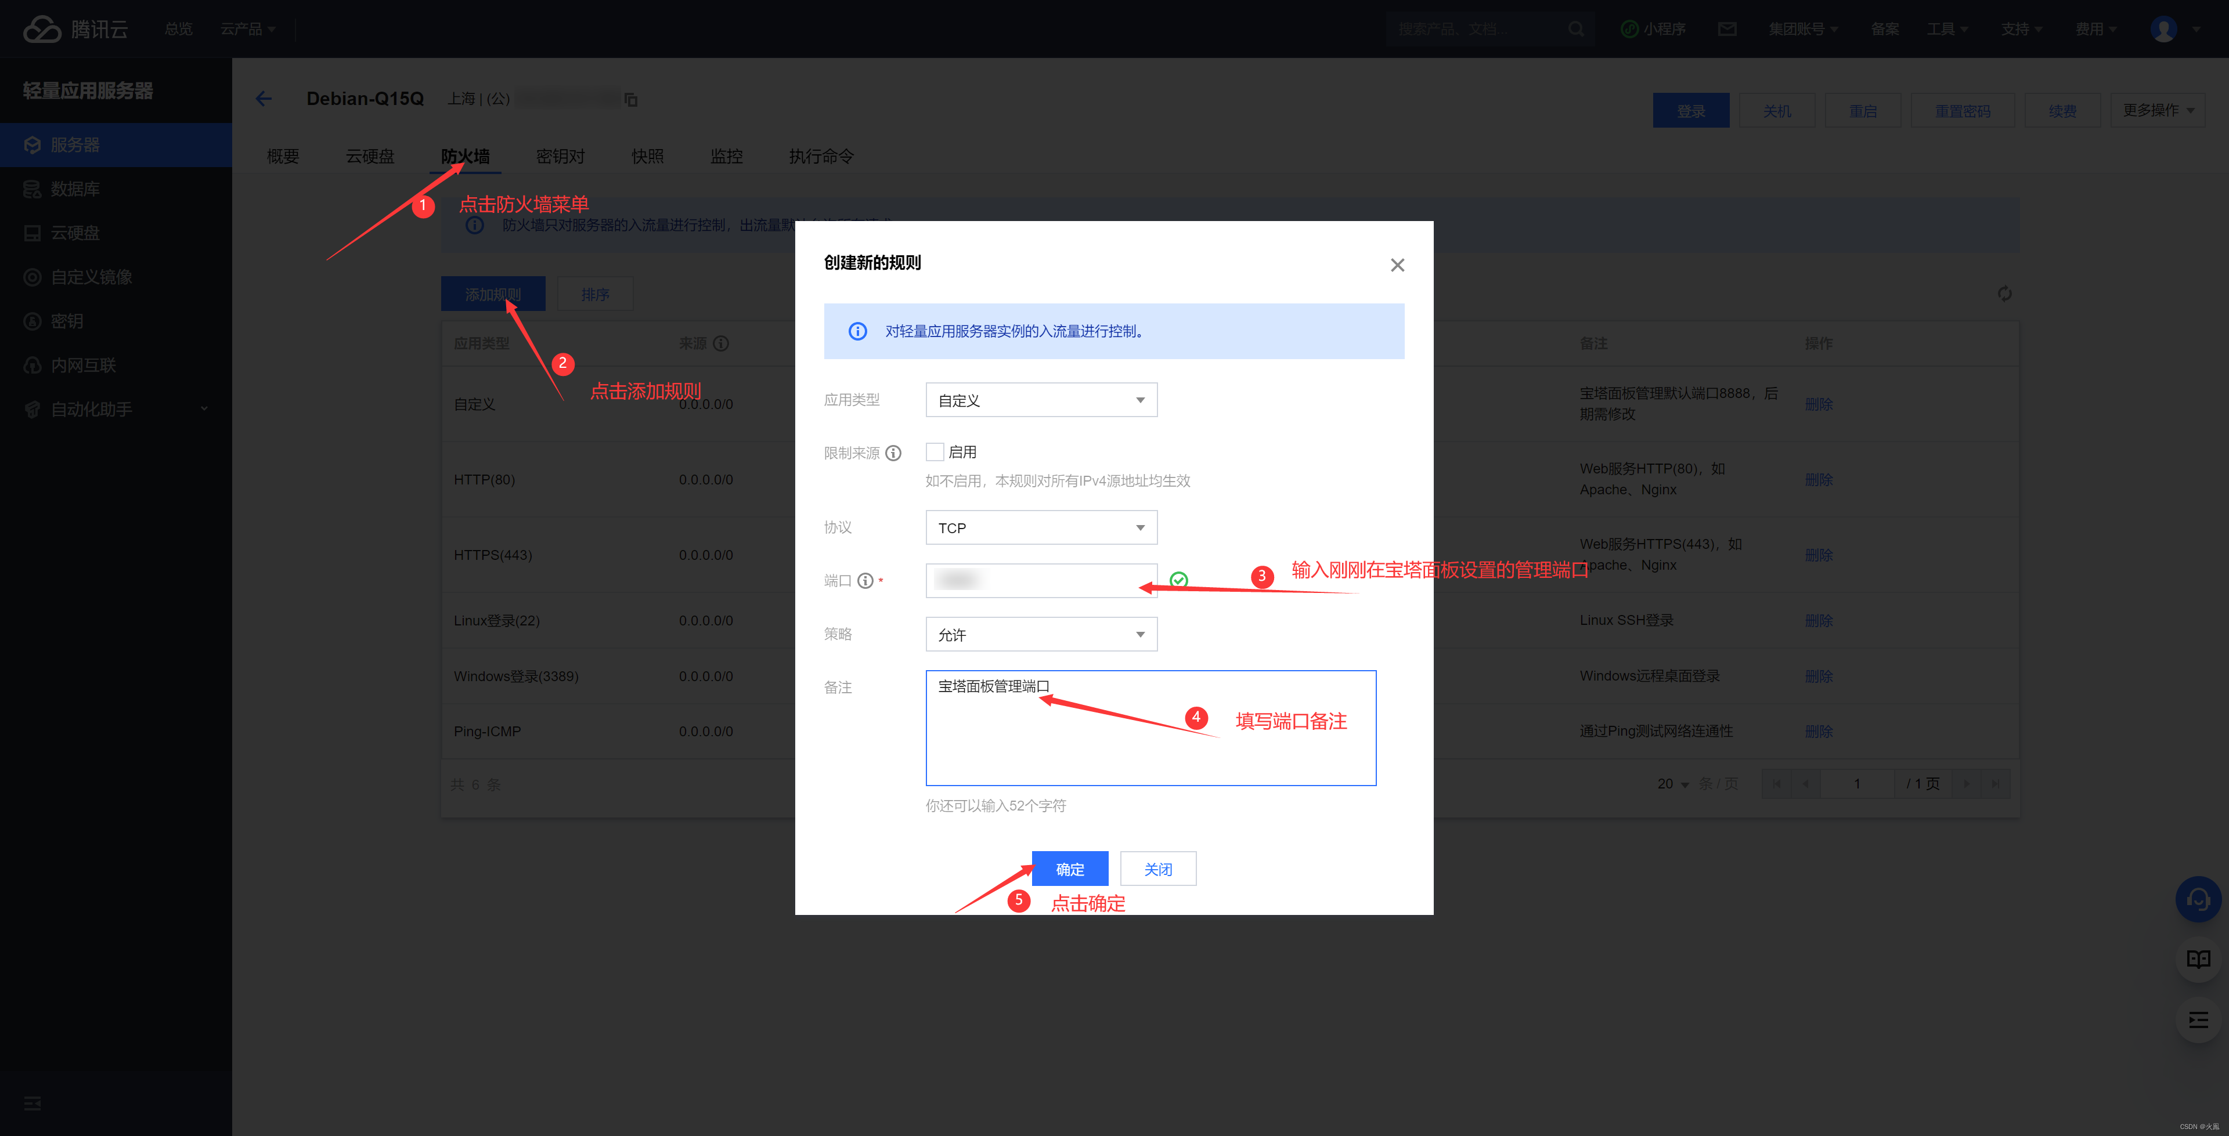Click the 添加规则 button
The width and height of the screenshot is (2229, 1136).
pos(493,294)
